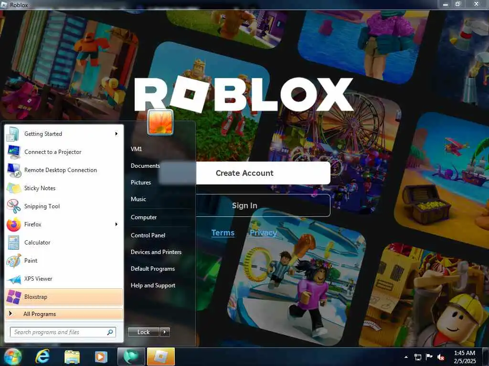
Task: Open Getting Started from Start menu
Action: point(64,134)
